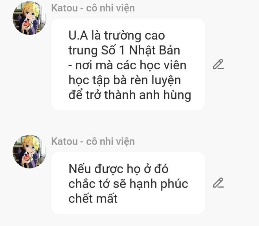
Task: Click the word "Katou" in the lower sender name
Action: 64,141
